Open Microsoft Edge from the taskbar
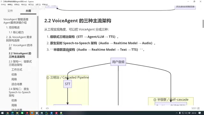The width and height of the screenshot is (204, 115). click(x=12, y=113)
